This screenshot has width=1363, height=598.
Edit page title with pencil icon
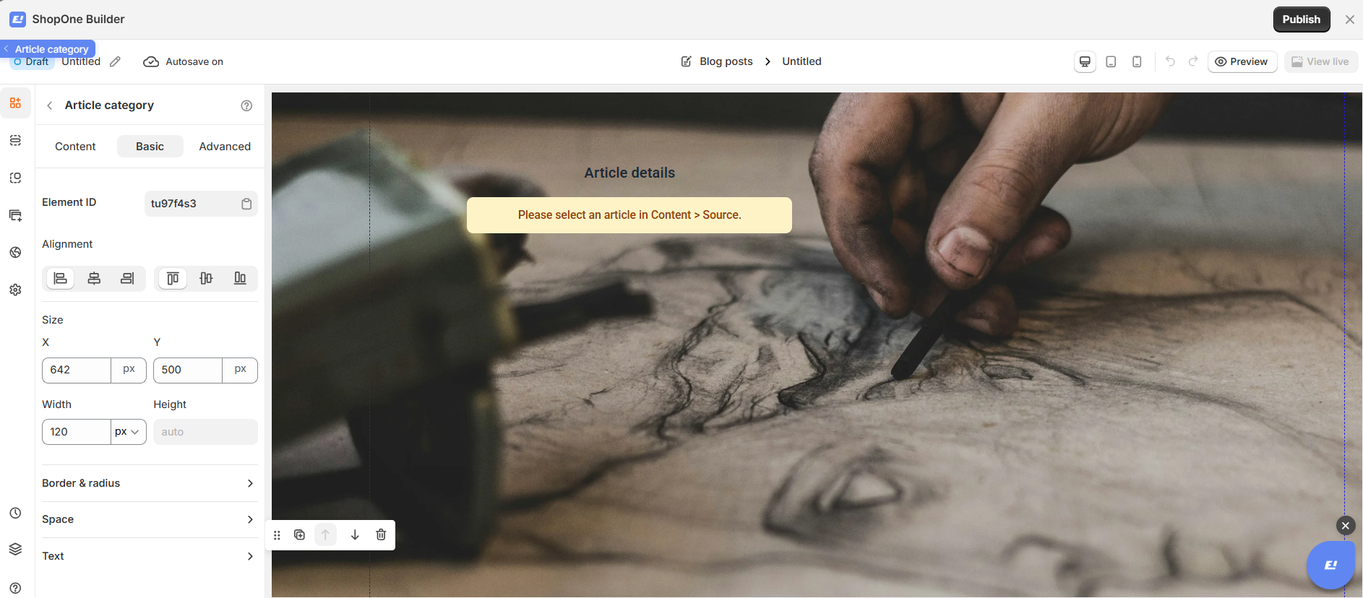115,62
